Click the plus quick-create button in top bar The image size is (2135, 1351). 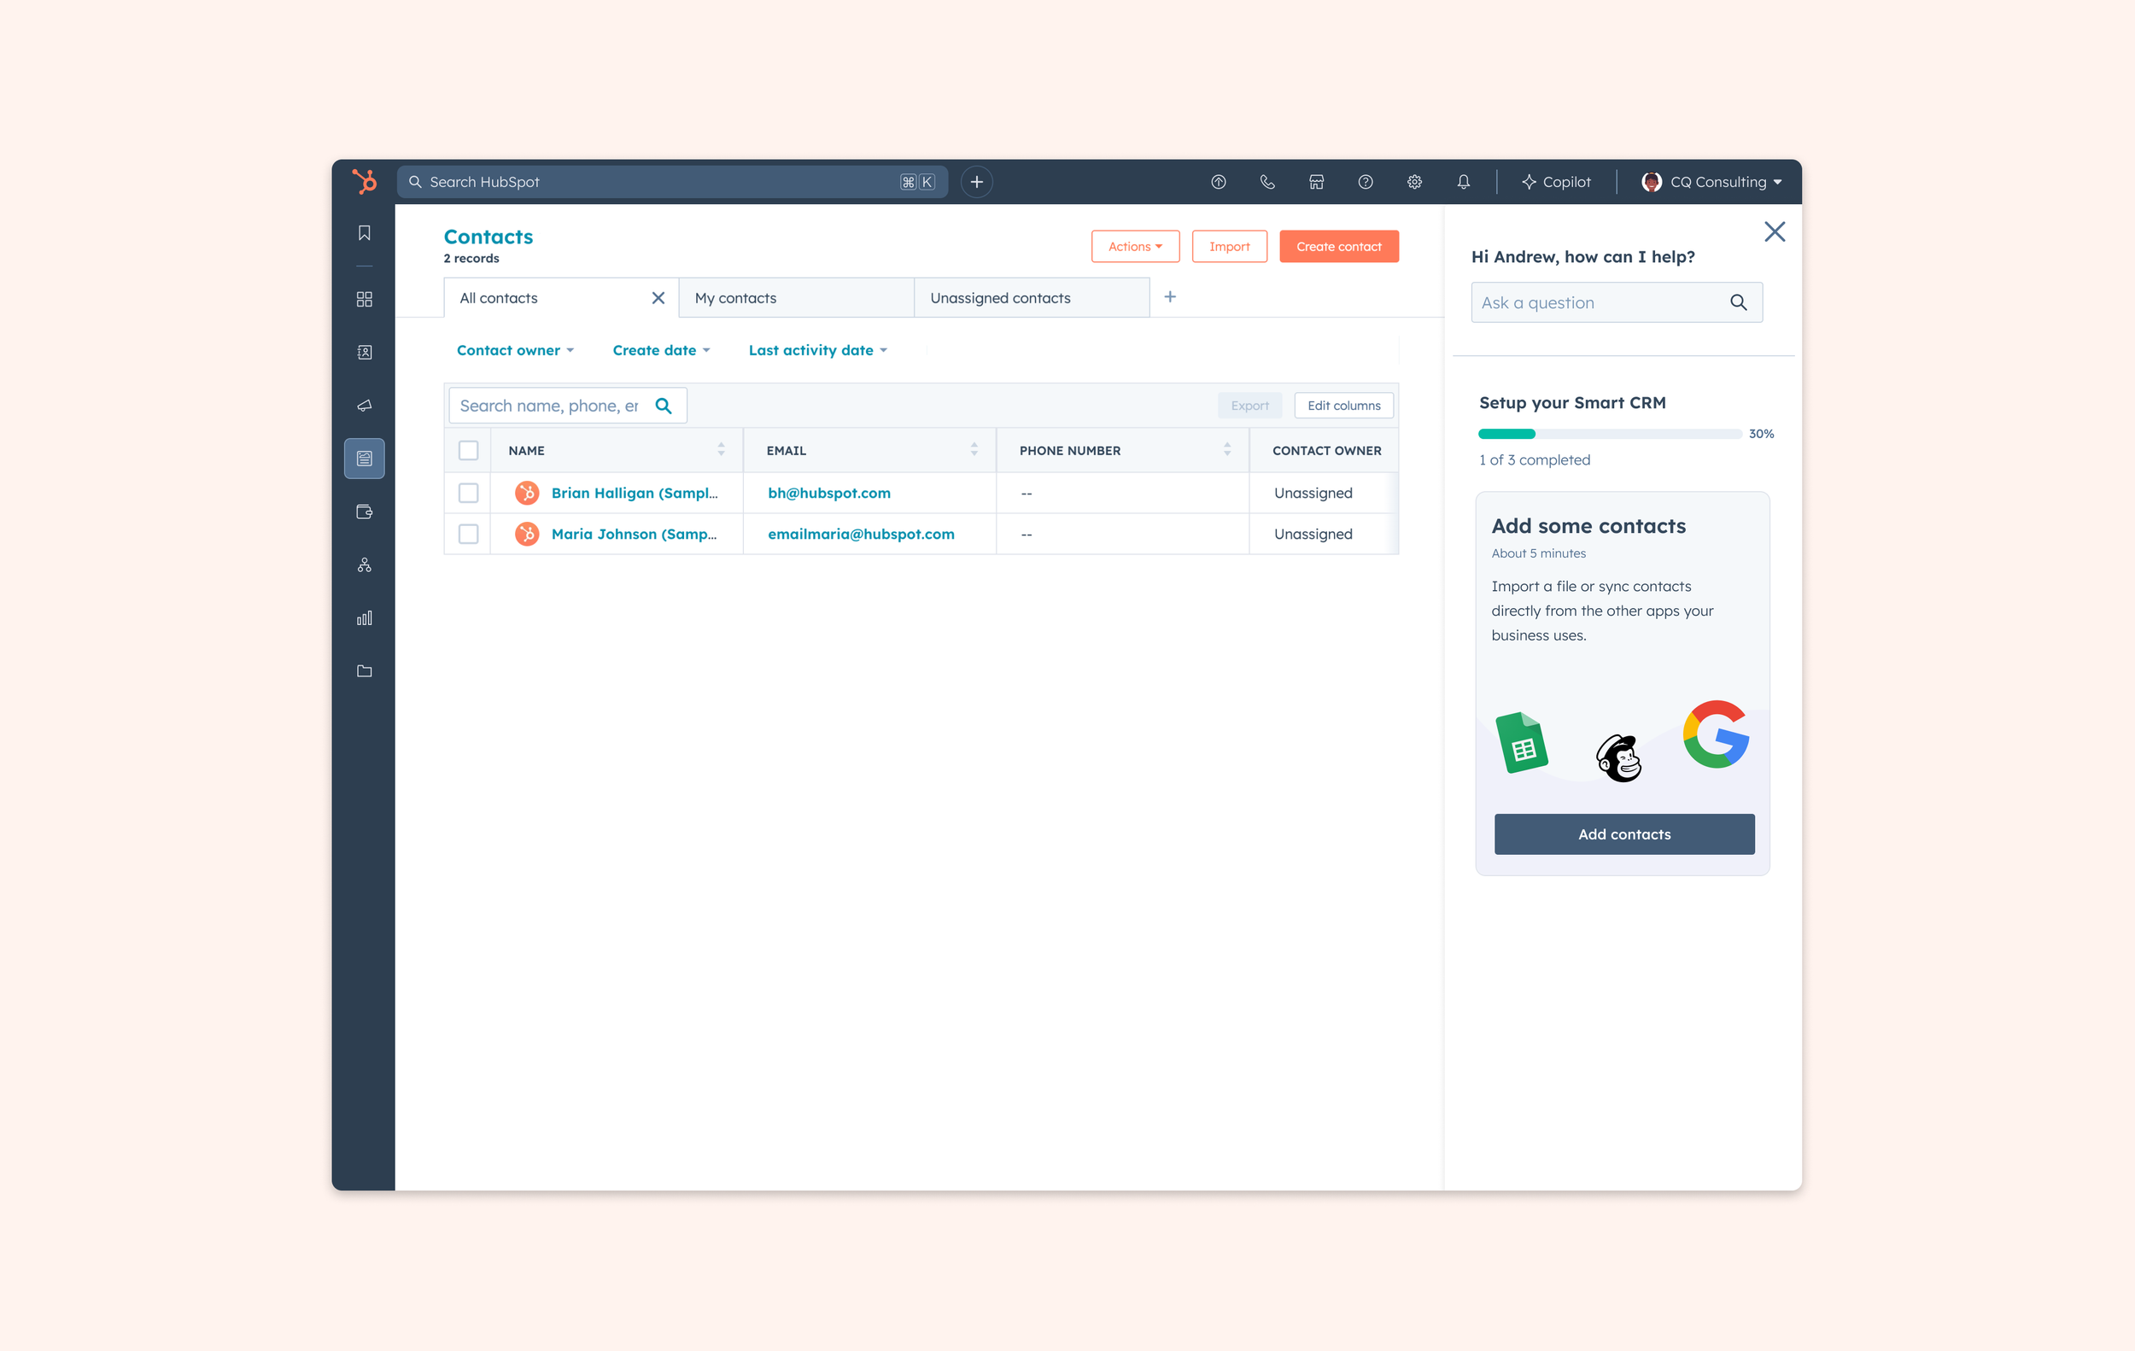976,182
